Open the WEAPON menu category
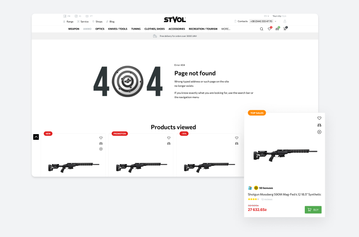The image size is (359, 237). (74, 29)
